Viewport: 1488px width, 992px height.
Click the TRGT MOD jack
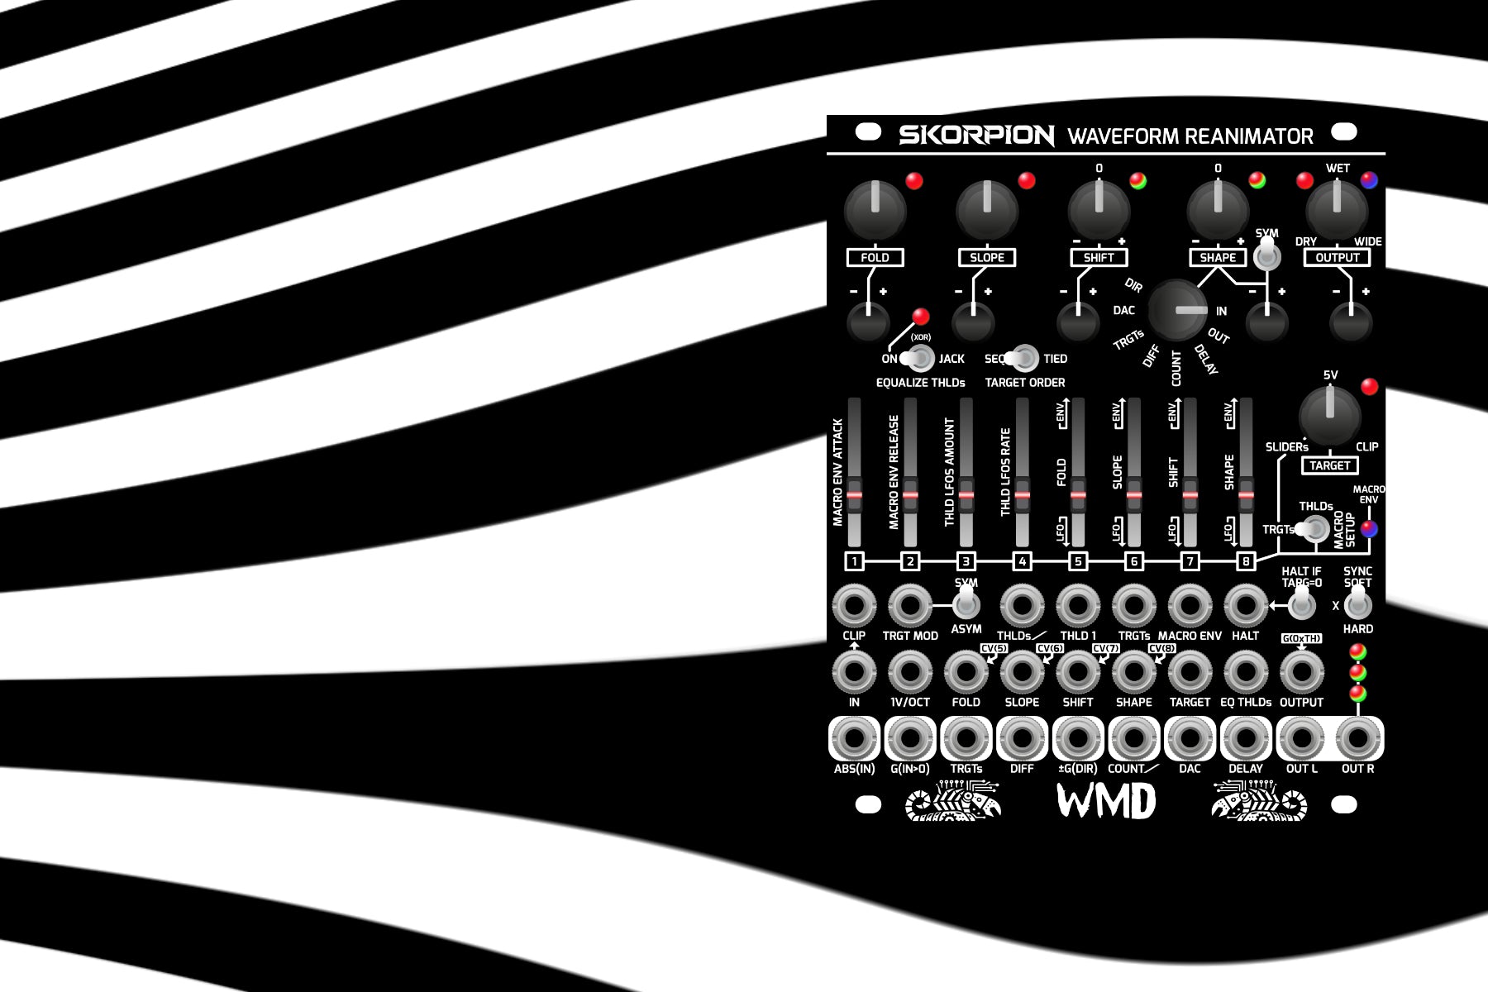pyautogui.click(x=910, y=606)
